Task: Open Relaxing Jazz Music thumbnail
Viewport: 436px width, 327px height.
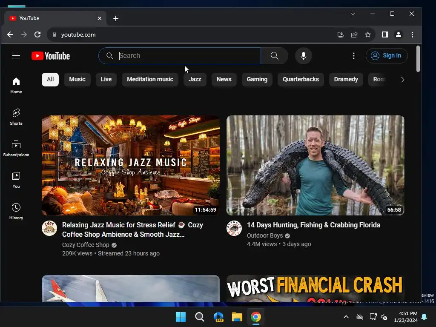Action: click(131, 166)
